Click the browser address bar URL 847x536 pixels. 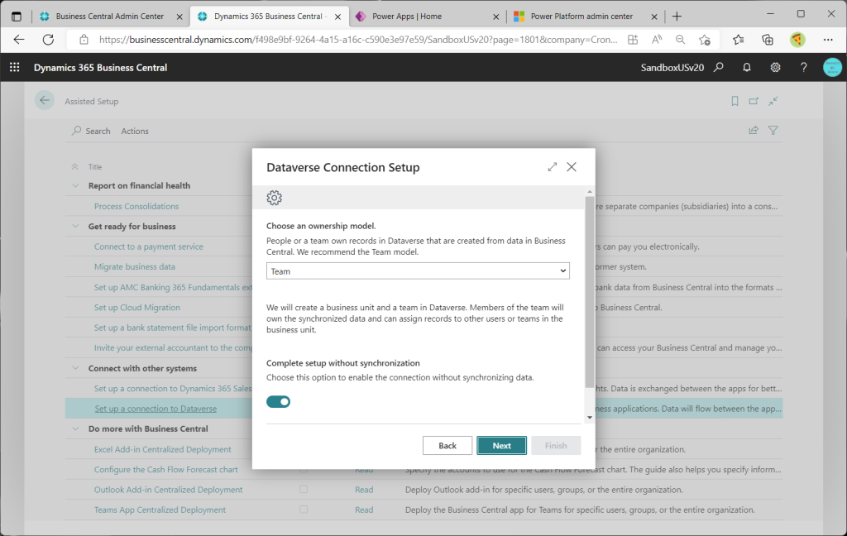357,40
